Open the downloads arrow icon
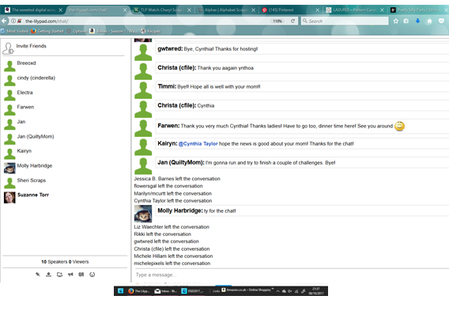Screen dimensions: 449x311 [417, 21]
